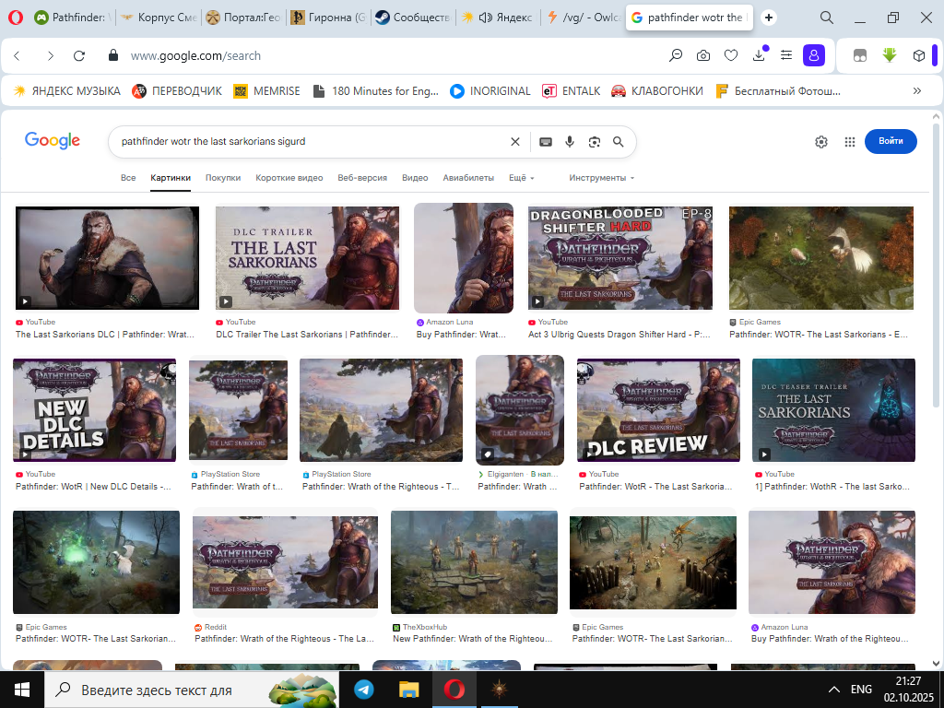Open DLC Trailer The Last Sarkorians thumbnail
944x708 pixels.
pos(307,258)
